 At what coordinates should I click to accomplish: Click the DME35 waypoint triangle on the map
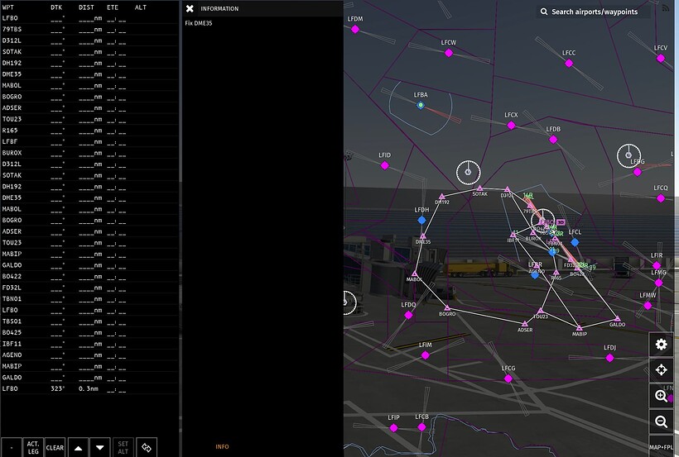click(422, 236)
